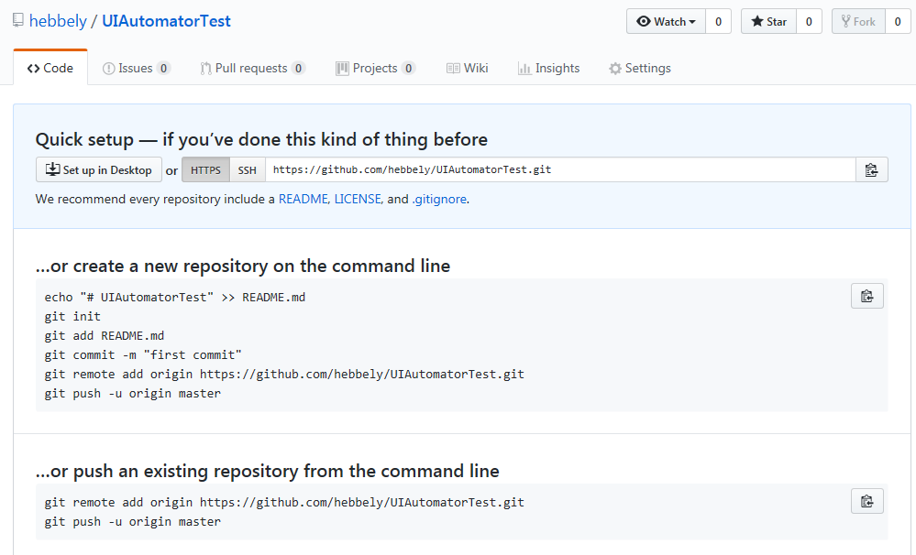Open the UIAutomatorTest repository link

[167, 21]
